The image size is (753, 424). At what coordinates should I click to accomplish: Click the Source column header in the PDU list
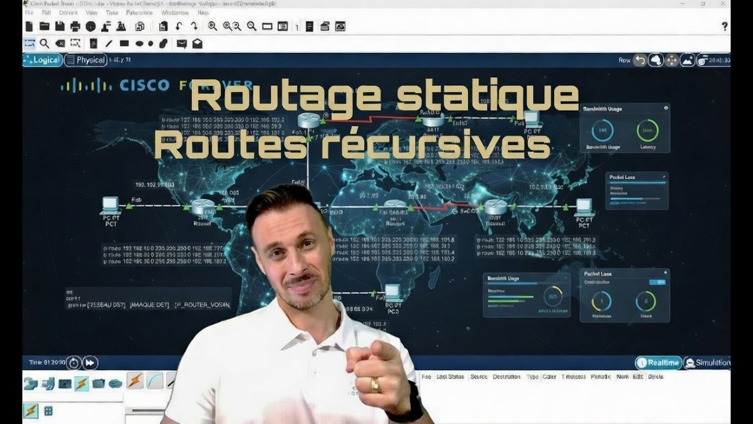[x=479, y=376]
